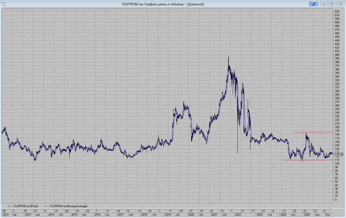Close the ГАЗПРОМ chart window
Viewport: 346px width, 218px height.
(340, 4)
